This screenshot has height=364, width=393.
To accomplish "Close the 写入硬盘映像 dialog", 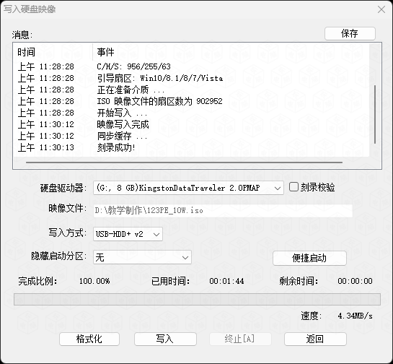I will 381,9.
